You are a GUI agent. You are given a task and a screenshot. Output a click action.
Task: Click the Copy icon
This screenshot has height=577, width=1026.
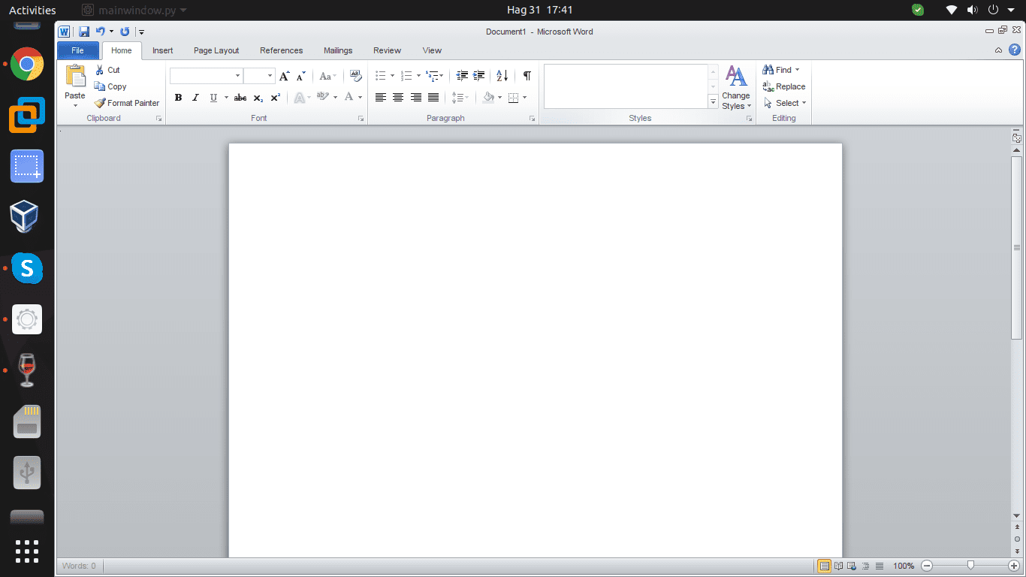100,86
